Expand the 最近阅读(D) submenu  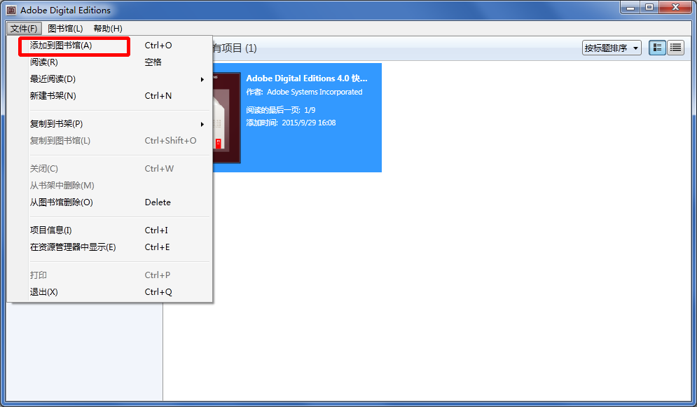point(110,79)
